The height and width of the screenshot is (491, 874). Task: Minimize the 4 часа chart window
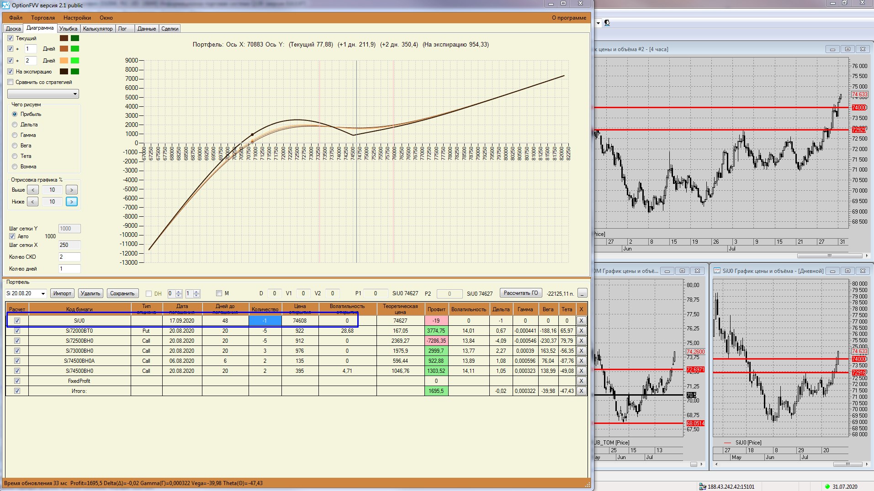click(x=832, y=49)
